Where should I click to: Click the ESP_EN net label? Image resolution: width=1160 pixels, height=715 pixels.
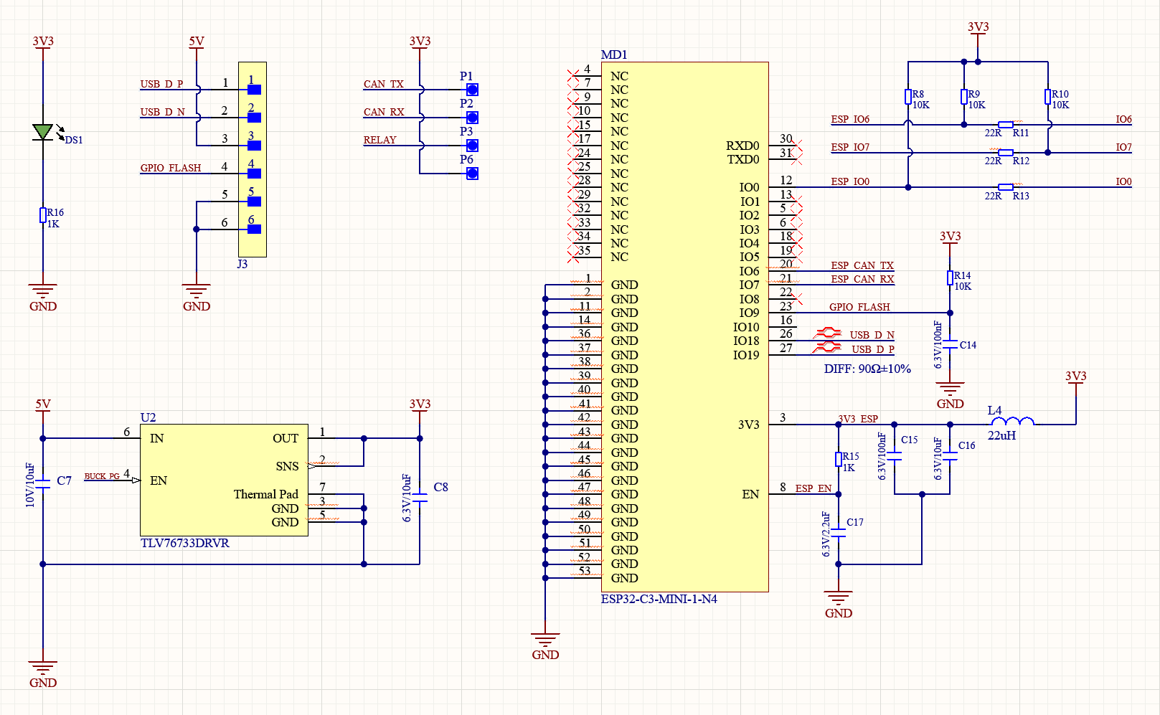point(814,488)
